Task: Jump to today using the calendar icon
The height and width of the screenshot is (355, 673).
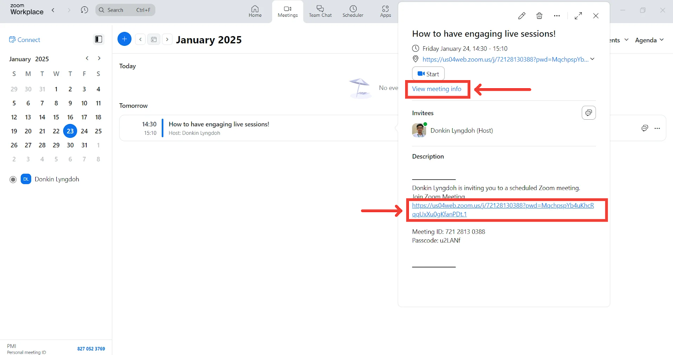Action: [x=154, y=39]
